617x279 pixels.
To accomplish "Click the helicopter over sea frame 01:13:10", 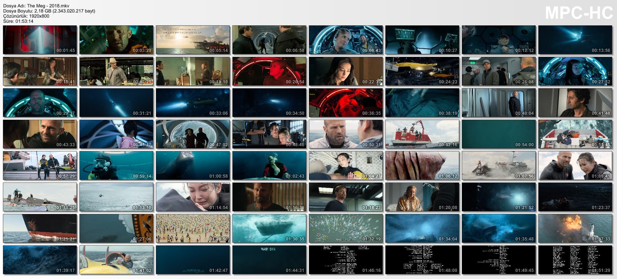I will [116, 197].
